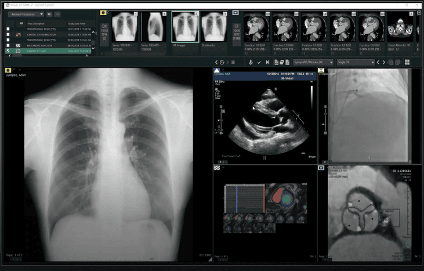Open the Series 1002488 chest X-ray thumbnail
The image size is (424, 271).
pos(124,27)
